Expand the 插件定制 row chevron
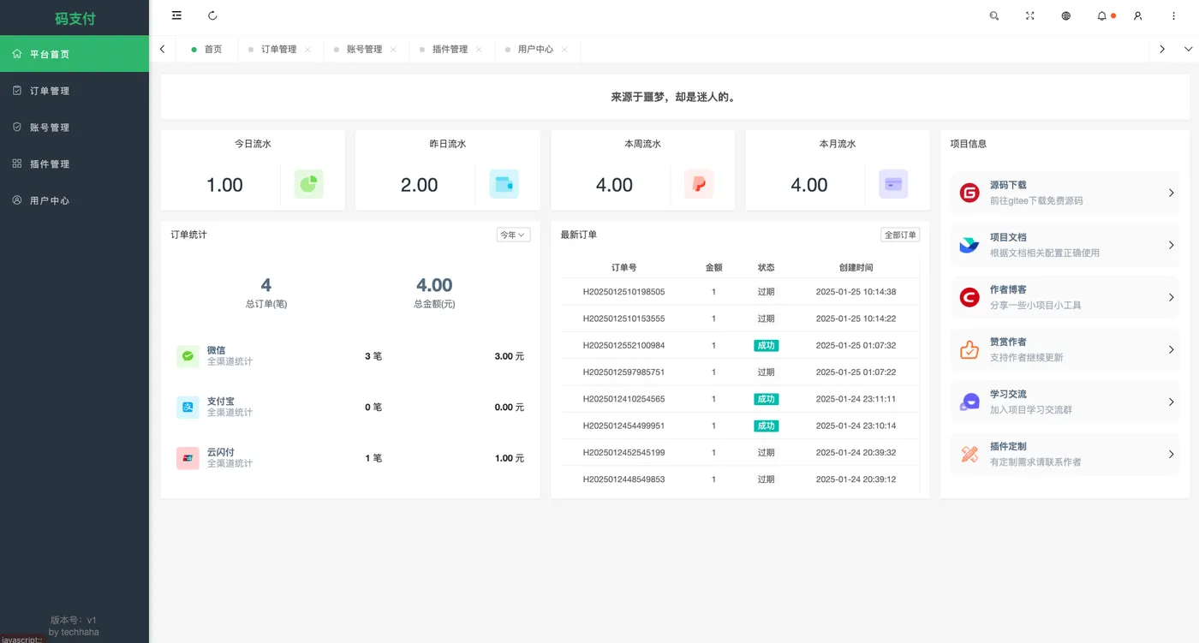This screenshot has height=643, width=1199. click(1171, 454)
